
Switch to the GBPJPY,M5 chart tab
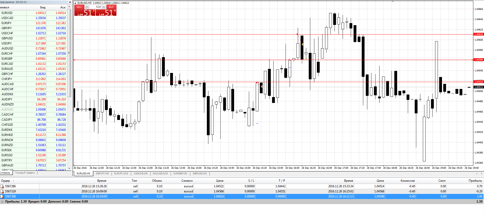point(102,174)
